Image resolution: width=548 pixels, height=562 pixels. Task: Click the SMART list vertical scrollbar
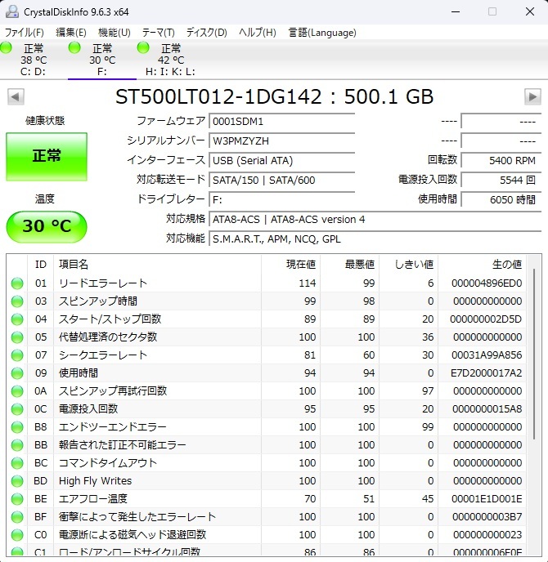pyautogui.click(x=535, y=408)
